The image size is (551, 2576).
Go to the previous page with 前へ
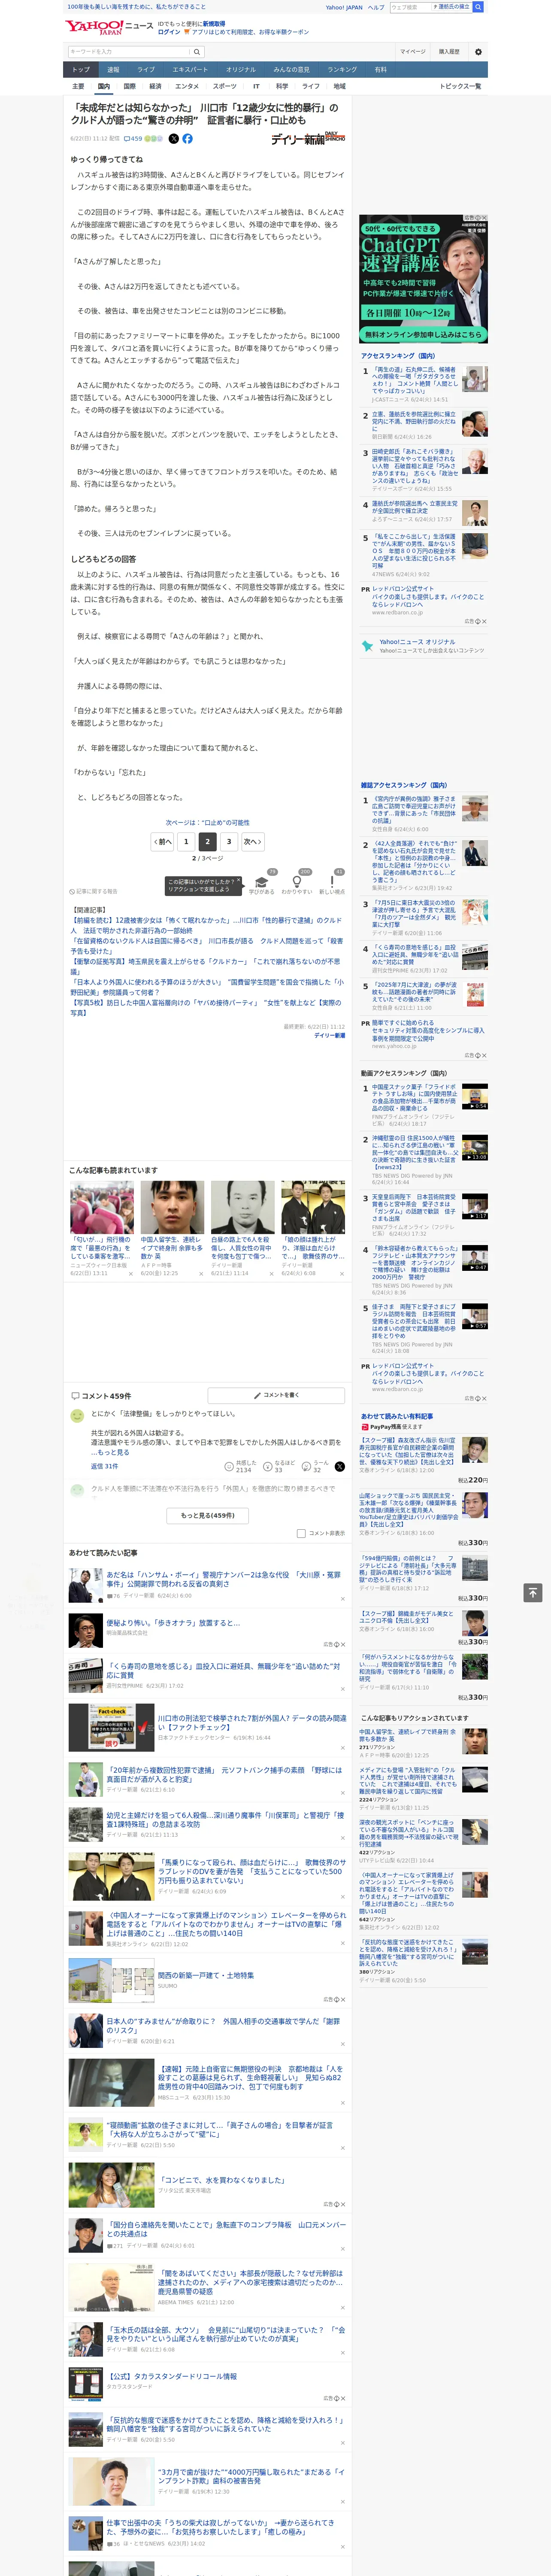pyautogui.click(x=163, y=841)
